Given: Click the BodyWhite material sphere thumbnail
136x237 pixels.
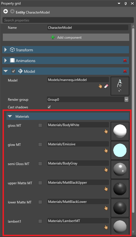Looking at the screenshot, I should point(120,131).
